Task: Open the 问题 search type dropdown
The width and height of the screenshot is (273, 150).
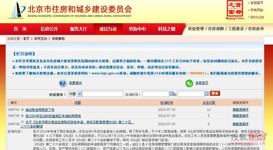Action: pos(75,94)
